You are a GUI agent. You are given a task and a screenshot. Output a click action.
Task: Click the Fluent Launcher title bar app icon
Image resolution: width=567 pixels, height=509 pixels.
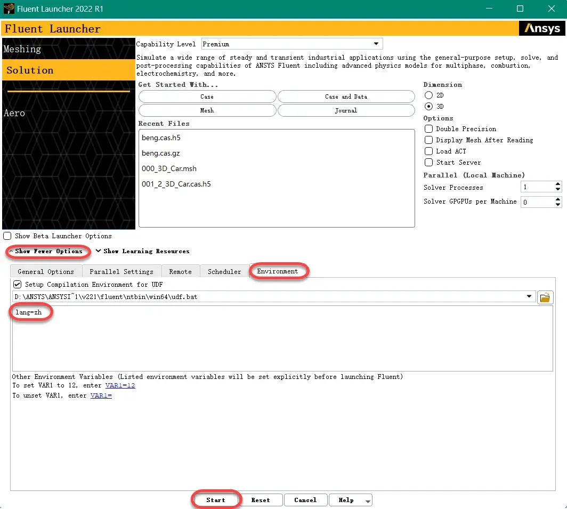(9, 9)
